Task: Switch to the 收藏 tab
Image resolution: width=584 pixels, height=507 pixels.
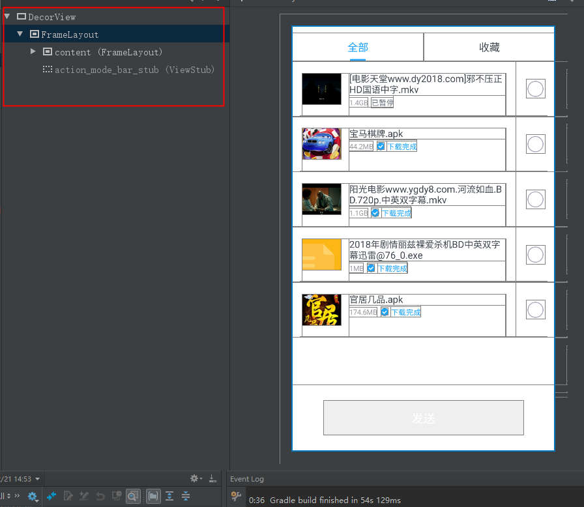Action: 489,46
